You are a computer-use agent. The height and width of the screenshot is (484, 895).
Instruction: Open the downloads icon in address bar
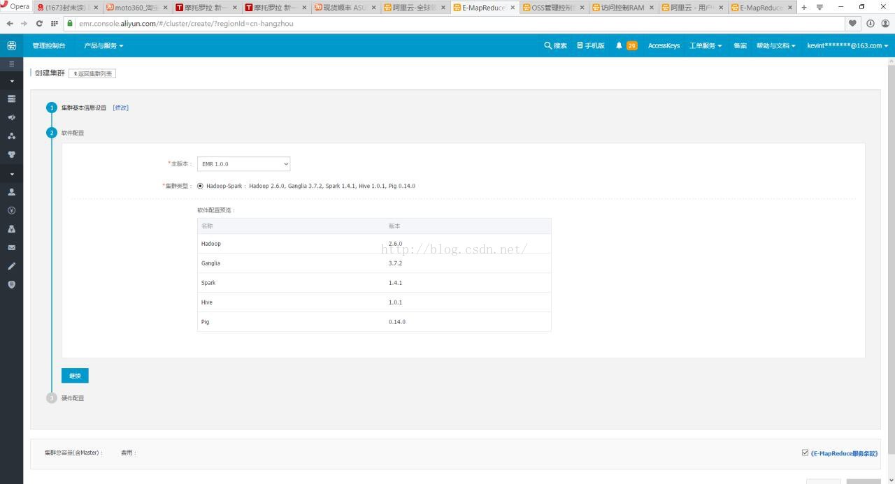[871, 23]
